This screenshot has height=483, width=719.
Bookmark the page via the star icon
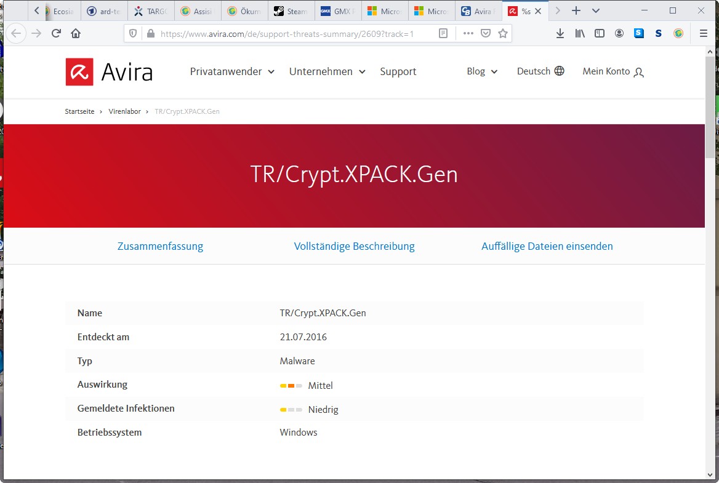pos(503,33)
